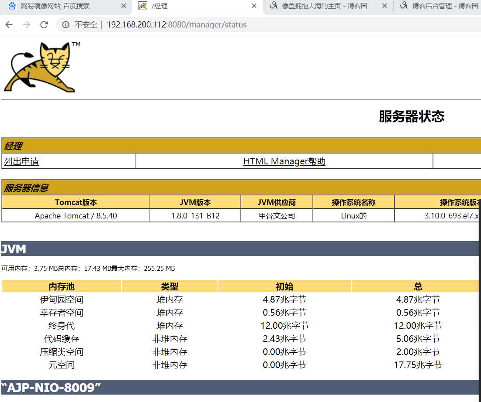Screen dimensions: 481x402
Task: Click the 操作系统名称 column header
Action: point(353,202)
